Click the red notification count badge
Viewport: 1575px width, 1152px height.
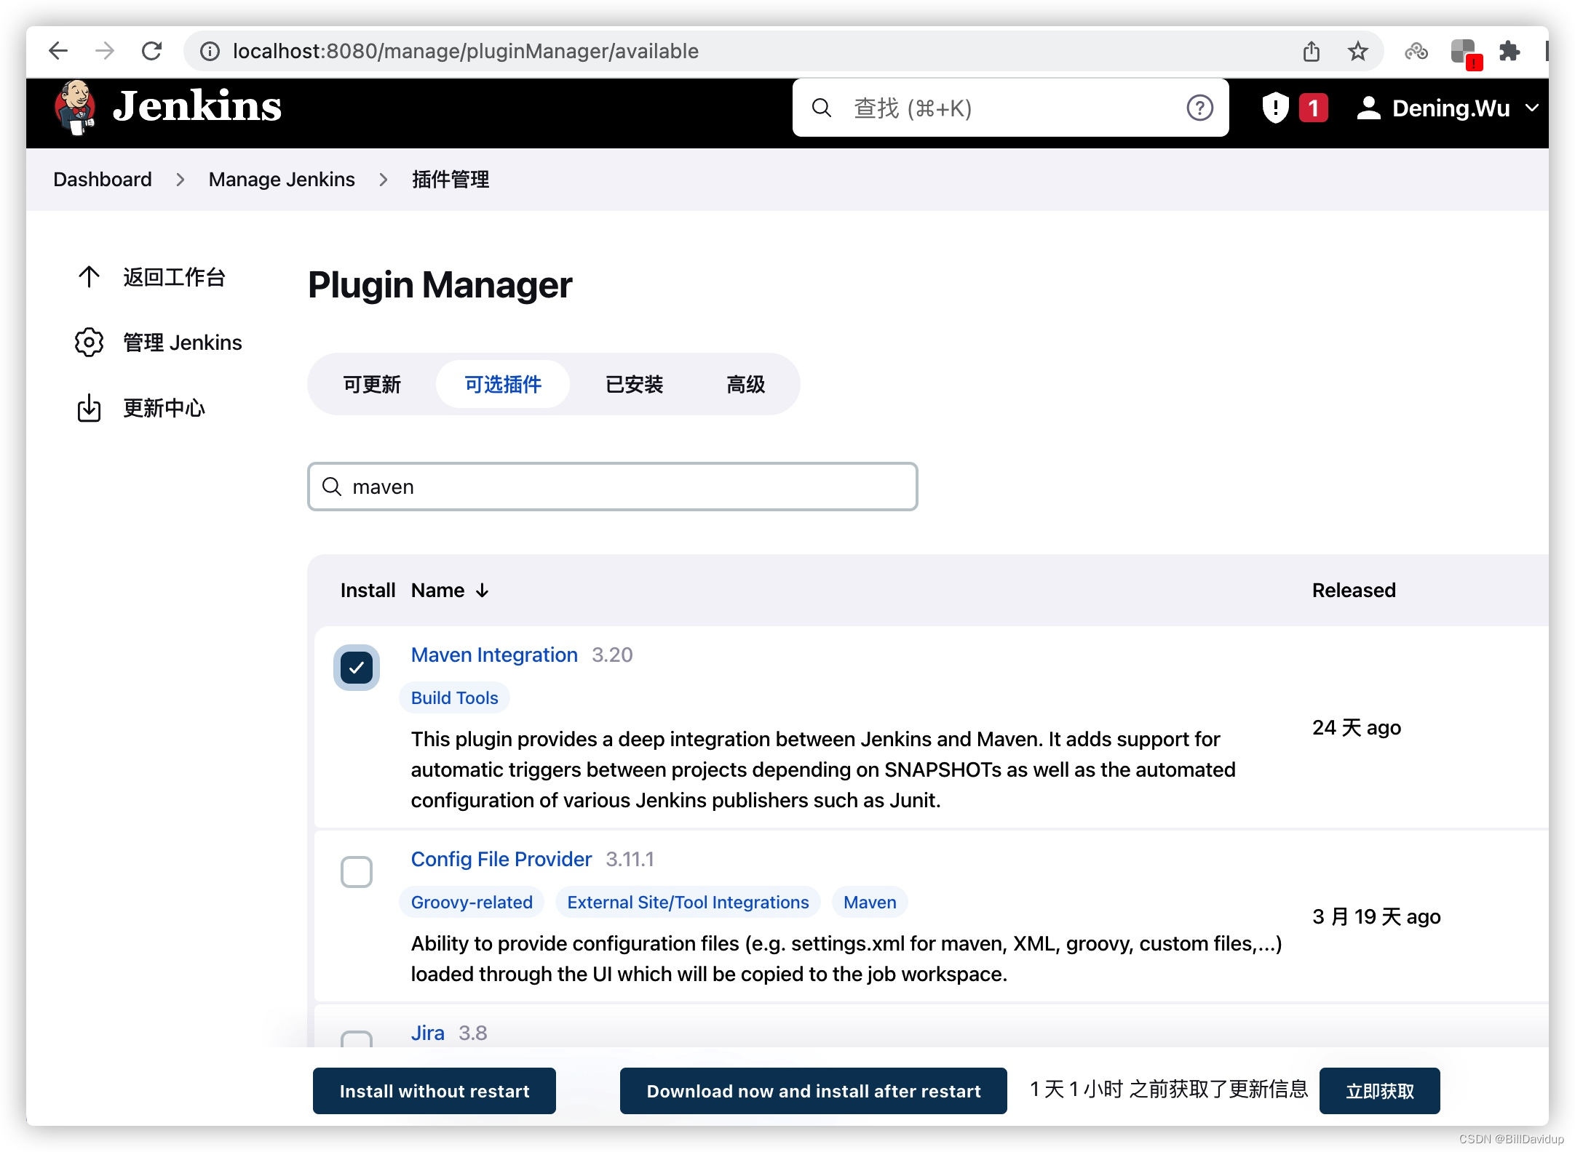[x=1314, y=108]
